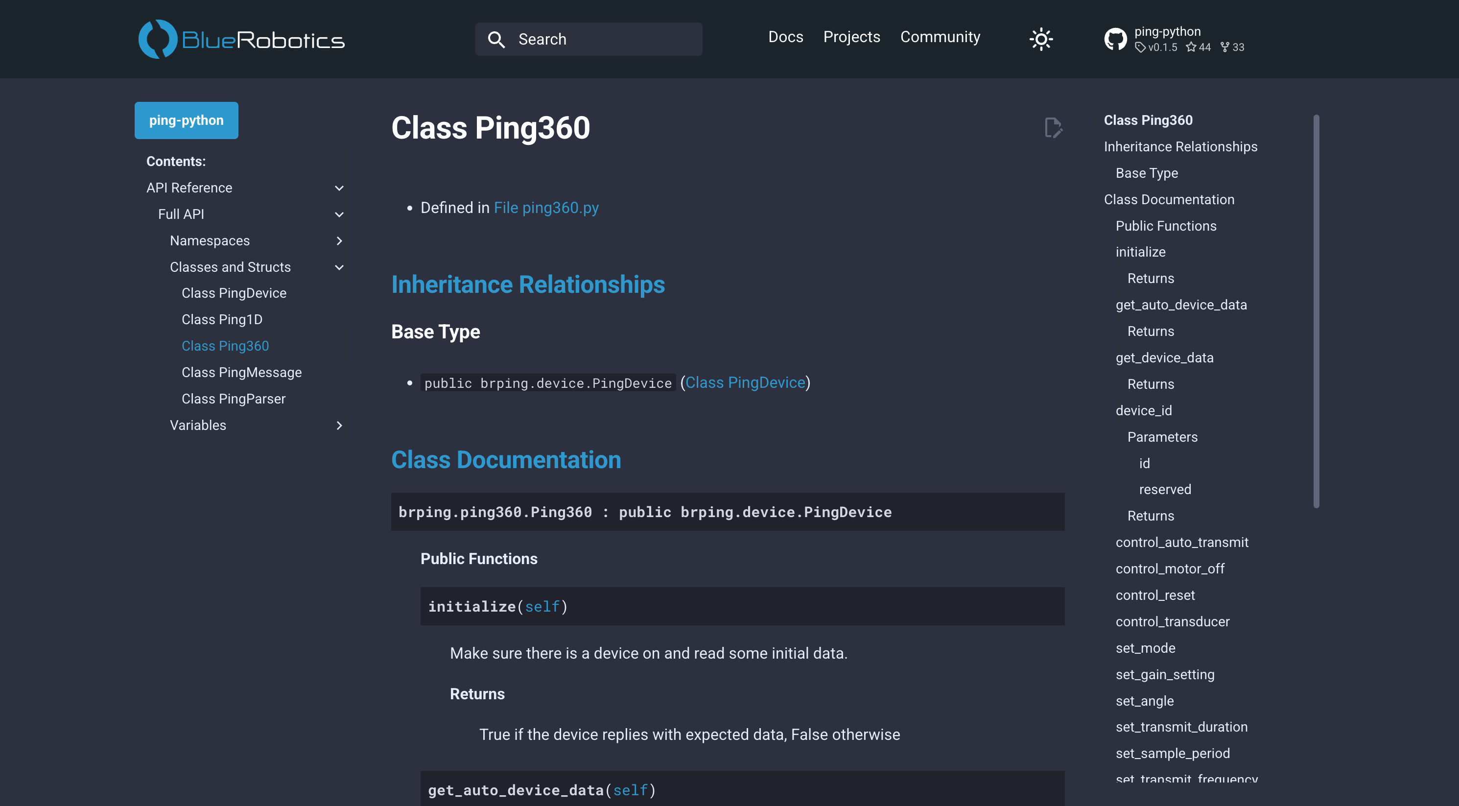
Task: Jump to reserved in table of contents
Action: click(x=1165, y=489)
